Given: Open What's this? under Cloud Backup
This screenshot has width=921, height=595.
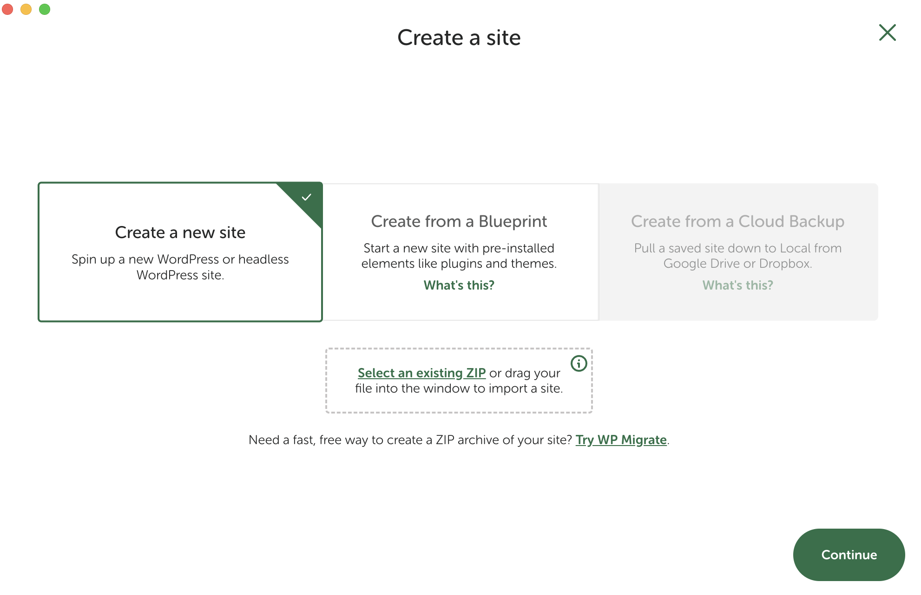Looking at the screenshot, I should click(737, 285).
